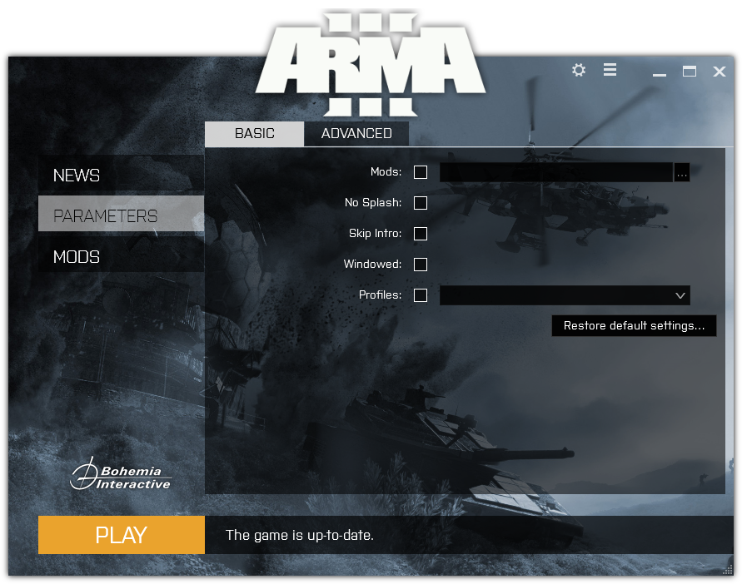Click Restore default settings button
The width and height of the screenshot is (742, 584).
[x=634, y=326]
